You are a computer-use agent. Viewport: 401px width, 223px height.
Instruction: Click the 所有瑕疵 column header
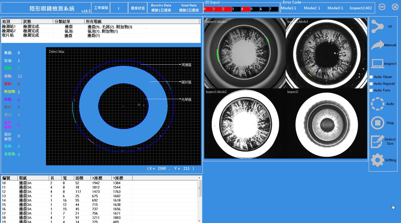[x=142, y=21]
